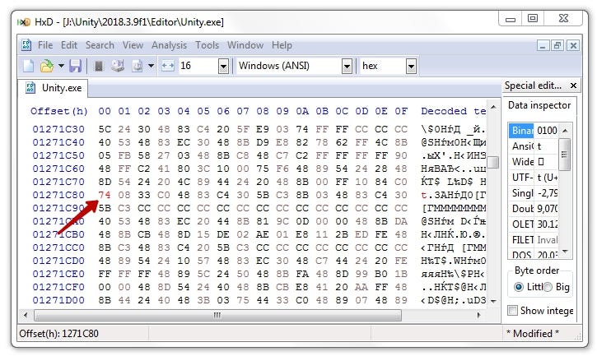Viewport: 597px width, 356px height.
Task: Select the AnsiChar row in Data inspector
Action: point(533,146)
